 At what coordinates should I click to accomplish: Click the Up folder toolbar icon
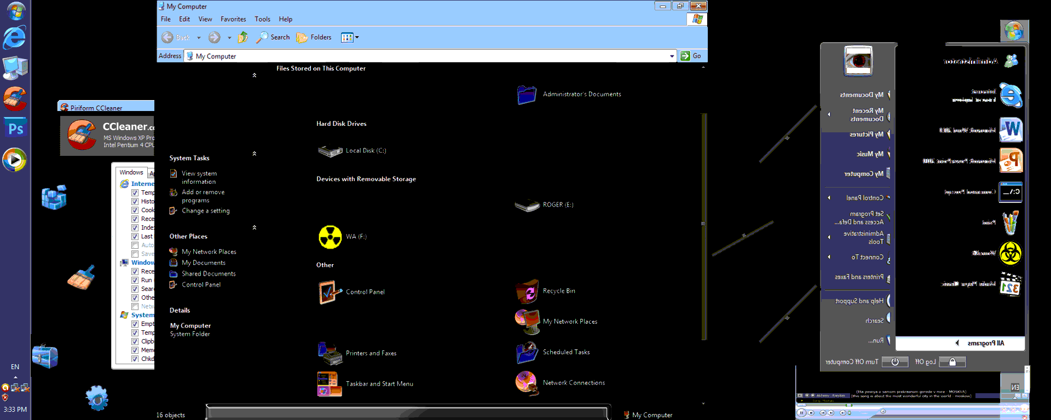(243, 37)
